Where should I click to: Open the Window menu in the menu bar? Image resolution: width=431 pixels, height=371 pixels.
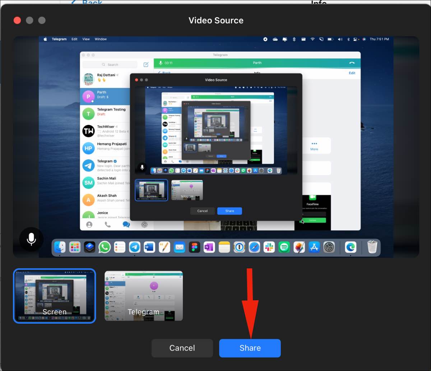click(101, 39)
